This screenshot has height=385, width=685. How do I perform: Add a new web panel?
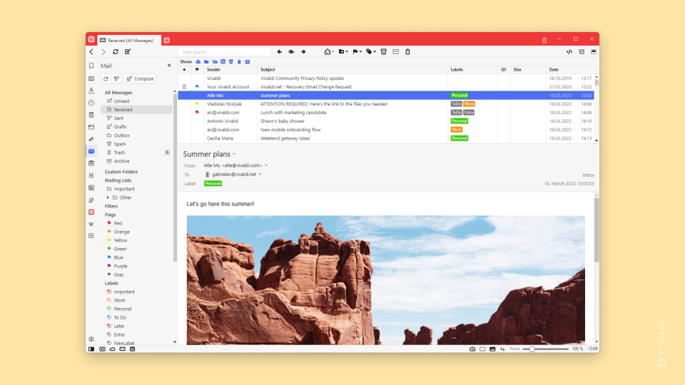(x=91, y=236)
